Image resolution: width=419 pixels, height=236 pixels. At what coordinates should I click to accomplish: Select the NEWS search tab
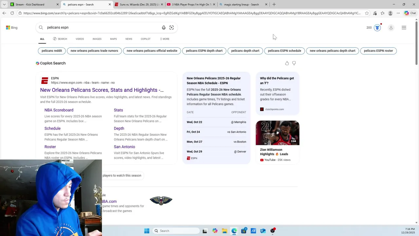pos(129,39)
